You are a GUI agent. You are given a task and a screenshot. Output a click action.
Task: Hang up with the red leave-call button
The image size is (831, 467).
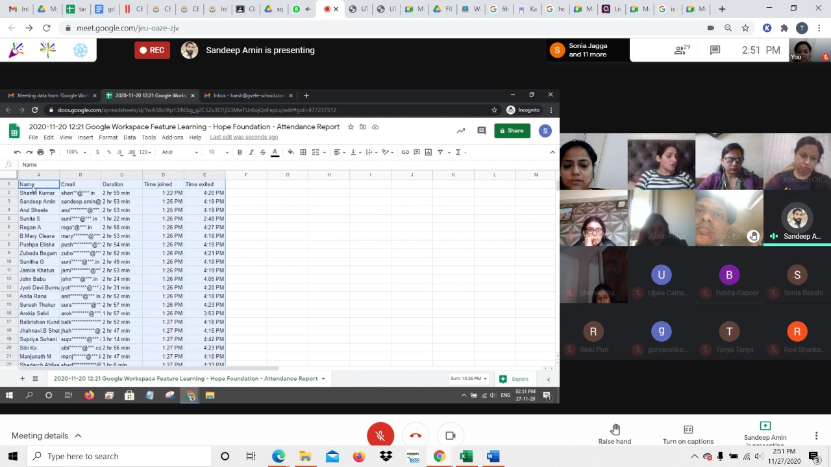[415, 436]
